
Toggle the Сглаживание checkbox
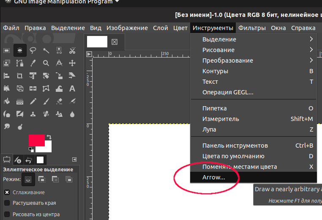coord(7,192)
